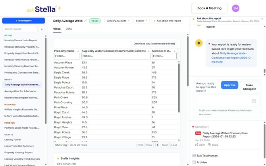This screenshot has width=266, height=166.
Task: Click the Number of Units filter field
Action: point(164,56)
